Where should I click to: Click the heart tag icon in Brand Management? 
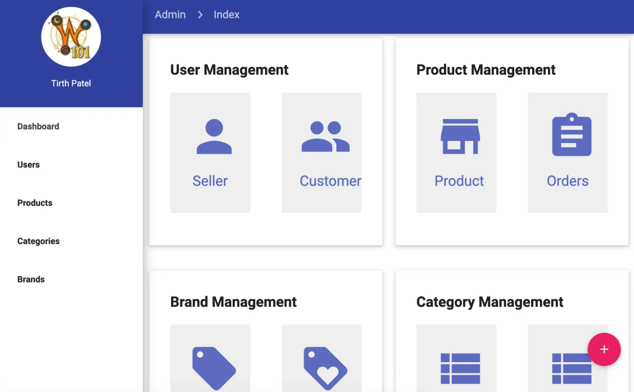coord(324,368)
